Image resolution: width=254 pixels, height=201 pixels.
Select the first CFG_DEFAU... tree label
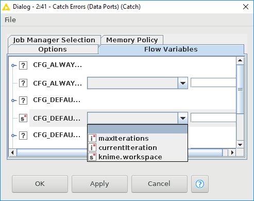[57, 100]
